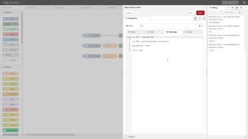Cancel the function node edit

[x=189, y=13]
